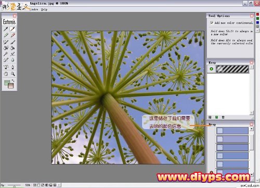Image resolution: width=260 pixels, height=188 pixels.
Task: Click checkerboard view mode icon in status bar
Action: click(x=35, y=185)
